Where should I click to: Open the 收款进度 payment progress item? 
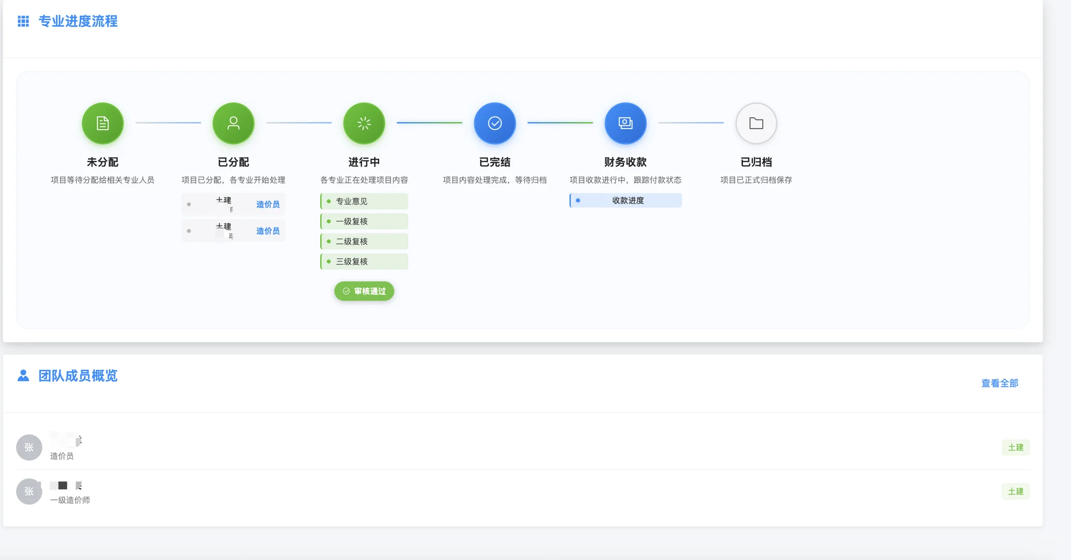tap(625, 200)
